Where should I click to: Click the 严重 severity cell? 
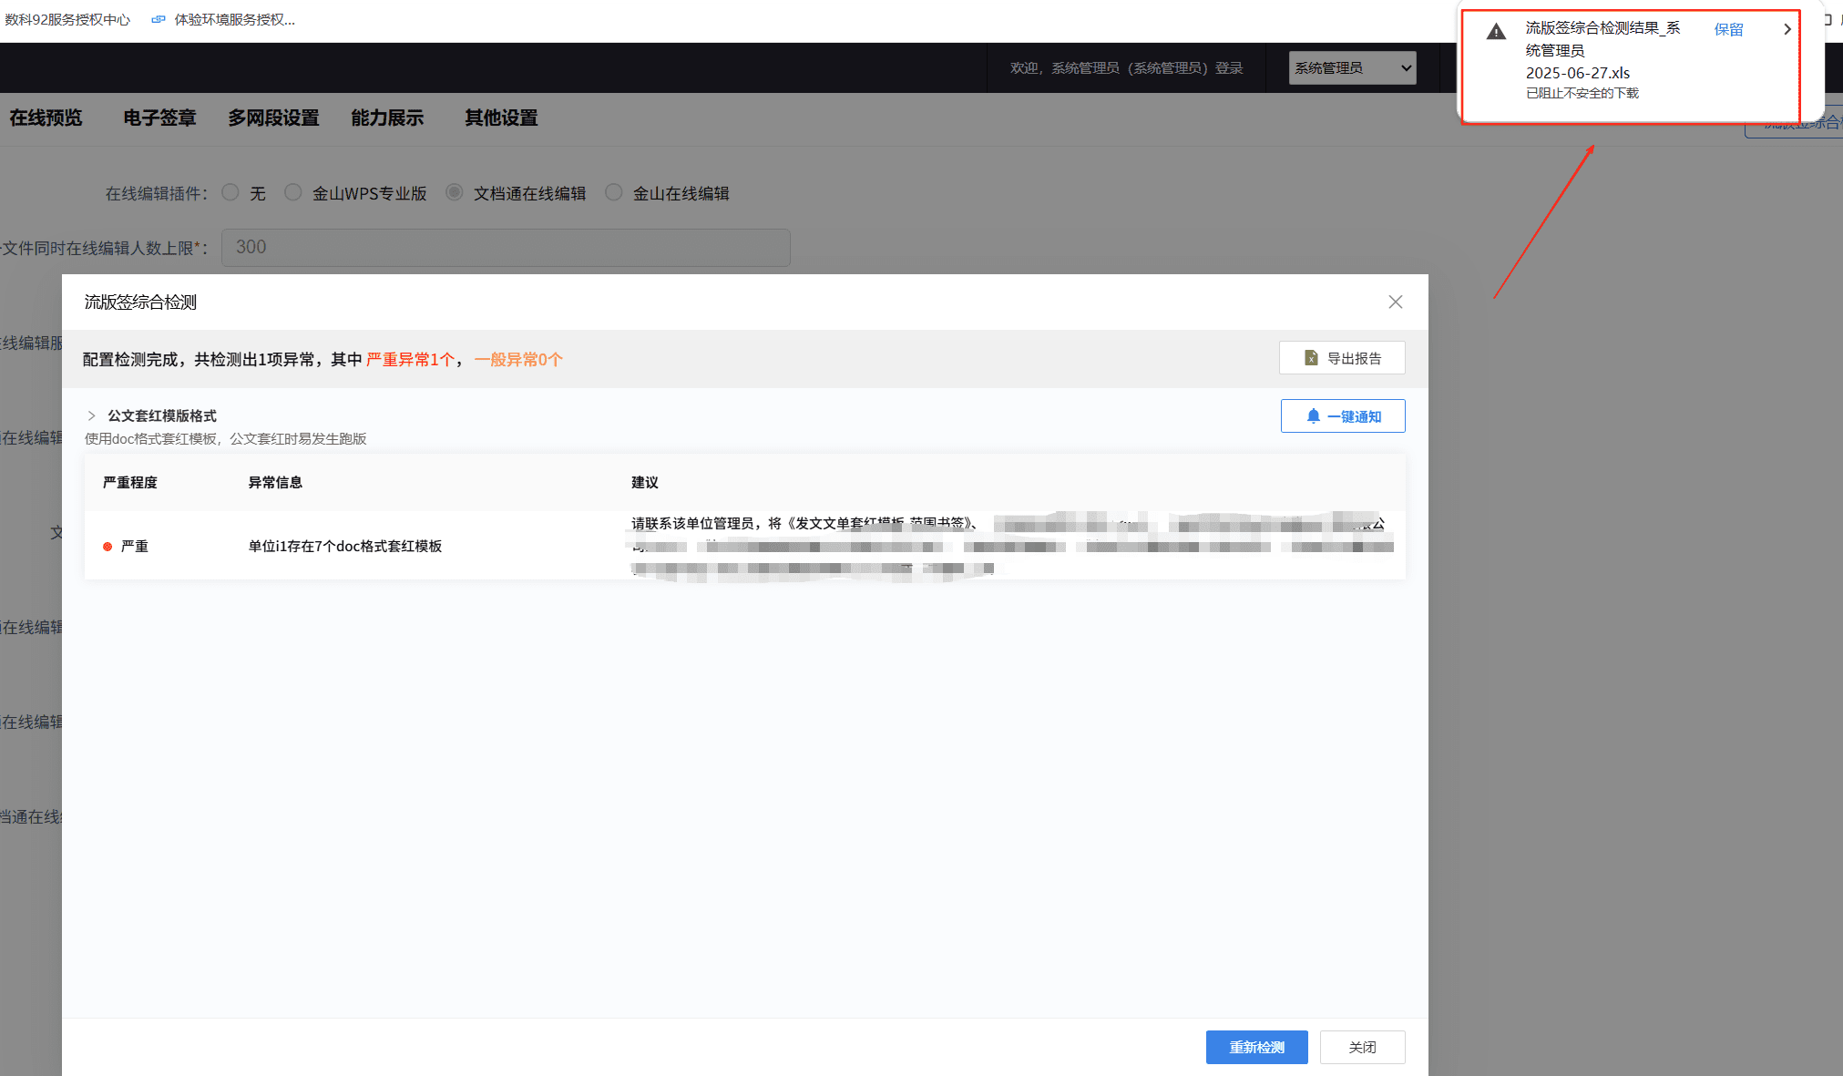click(x=135, y=546)
